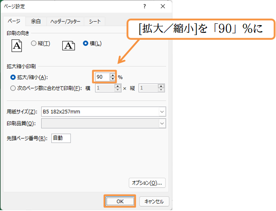Increase scale percent with up arrow
The image size is (276, 211).
point(113,75)
